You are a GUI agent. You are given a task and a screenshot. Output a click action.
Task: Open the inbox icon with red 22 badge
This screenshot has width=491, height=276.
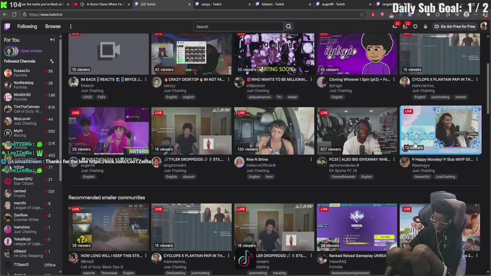pos(405,26)
